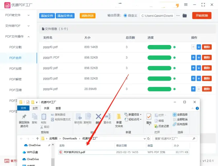This screenshot has height=166, width=218.
Task: Open the 新建项目 dropdown in ribbon
Action: tap(141, 114)
